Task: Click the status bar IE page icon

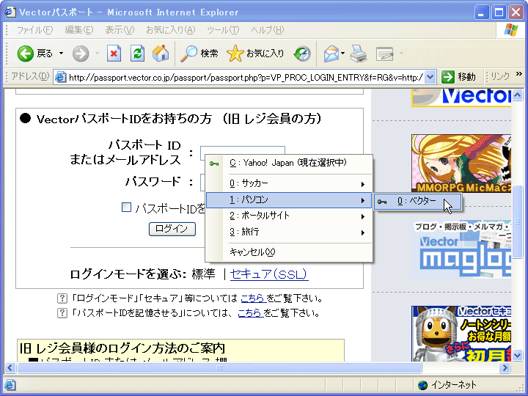Action: [x=10, y=384]
